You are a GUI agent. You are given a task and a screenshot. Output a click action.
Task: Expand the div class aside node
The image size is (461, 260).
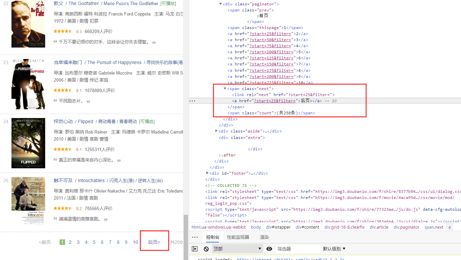(x=216, y=131)
